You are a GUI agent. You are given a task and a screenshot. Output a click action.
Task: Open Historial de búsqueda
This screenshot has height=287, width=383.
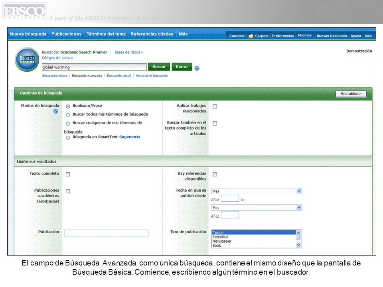coord(152,76)
